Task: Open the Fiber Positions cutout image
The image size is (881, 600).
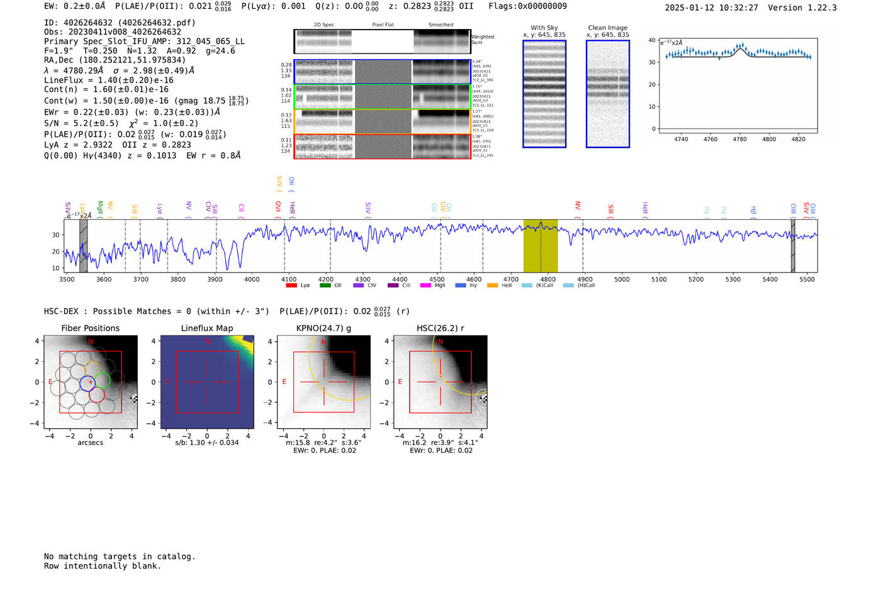Action: (91, 382)
